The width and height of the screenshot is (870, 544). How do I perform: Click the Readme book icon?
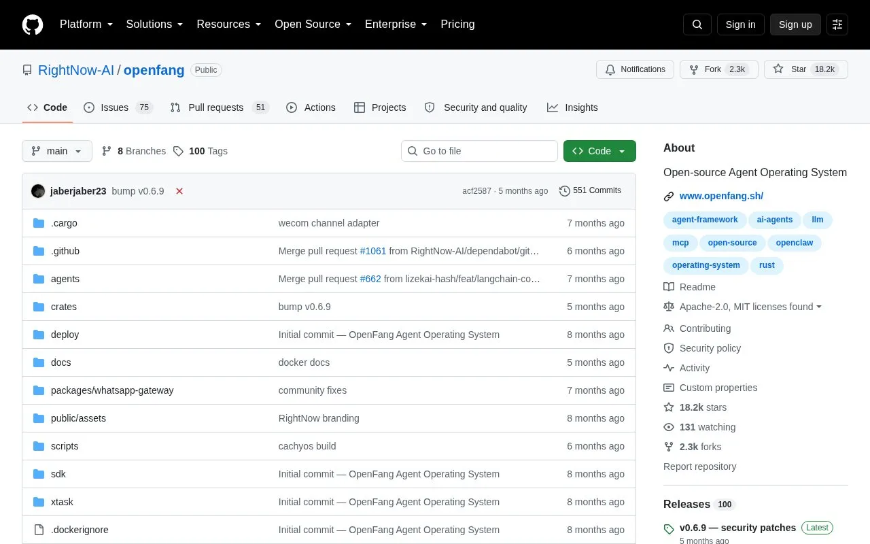click(669, 287)
